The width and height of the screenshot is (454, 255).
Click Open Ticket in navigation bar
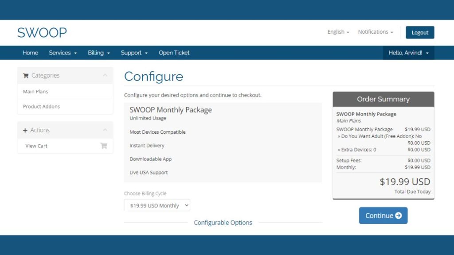tap(174, 53)
